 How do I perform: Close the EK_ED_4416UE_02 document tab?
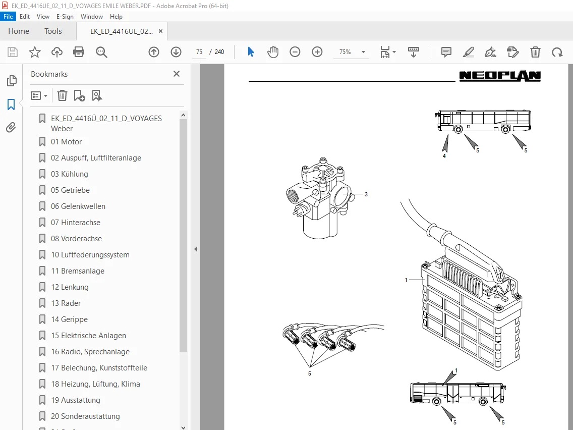click(x=160, y=31)
